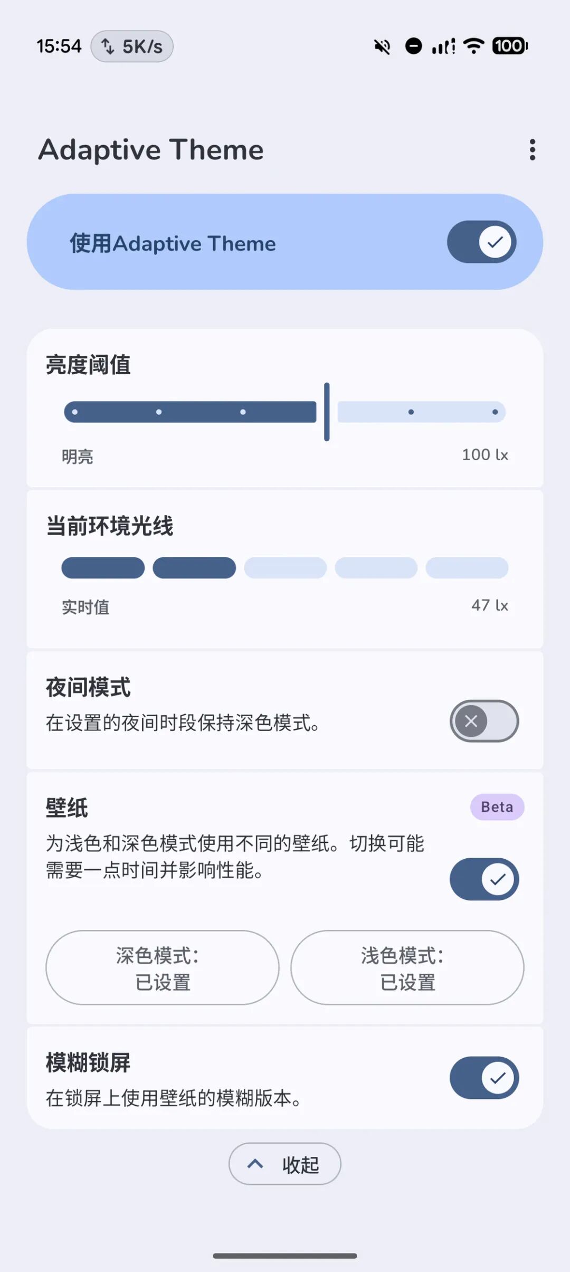The width and height of the screenshot is (570, 1272).
Task: Turn off the 模糊锁屏 toggle
Action: [484, 1077]
